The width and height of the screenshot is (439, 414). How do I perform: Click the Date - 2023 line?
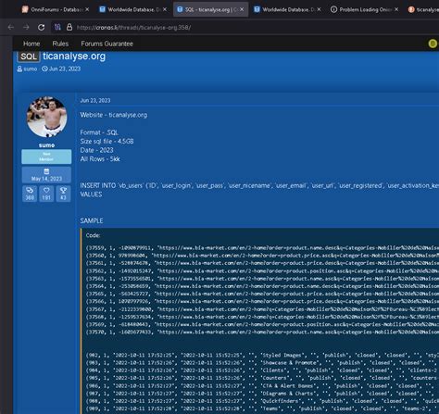click(x=96, y=150)
